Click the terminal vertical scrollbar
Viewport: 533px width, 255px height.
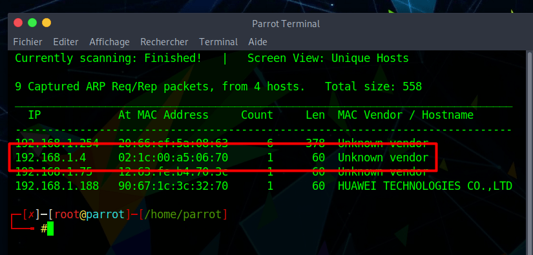pyautogui.click(x=530, y=153)
